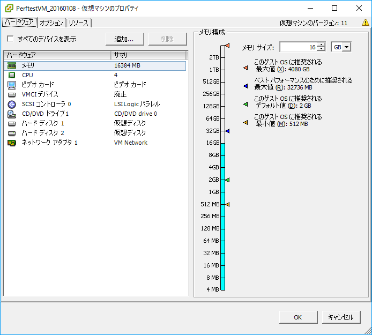
Task: Click the サマリ column header
Action: tap(148, 55)
